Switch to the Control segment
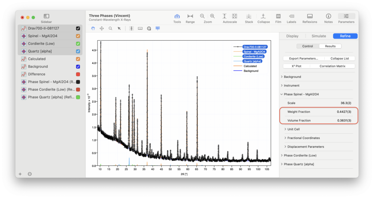Screen dimensions: 374x198 click(308, 46)
